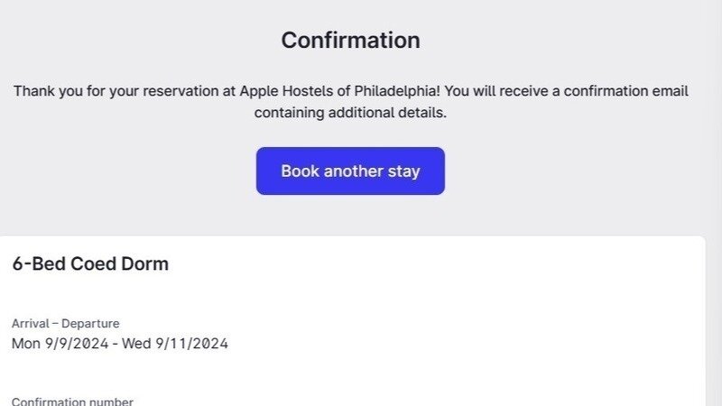Click the Confirmation page heading
722x406 pixels.
point(350,41)
